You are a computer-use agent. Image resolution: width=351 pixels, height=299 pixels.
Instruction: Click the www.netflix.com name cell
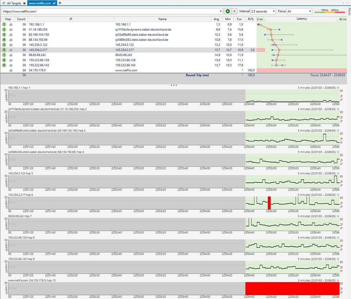click(126, 70)
